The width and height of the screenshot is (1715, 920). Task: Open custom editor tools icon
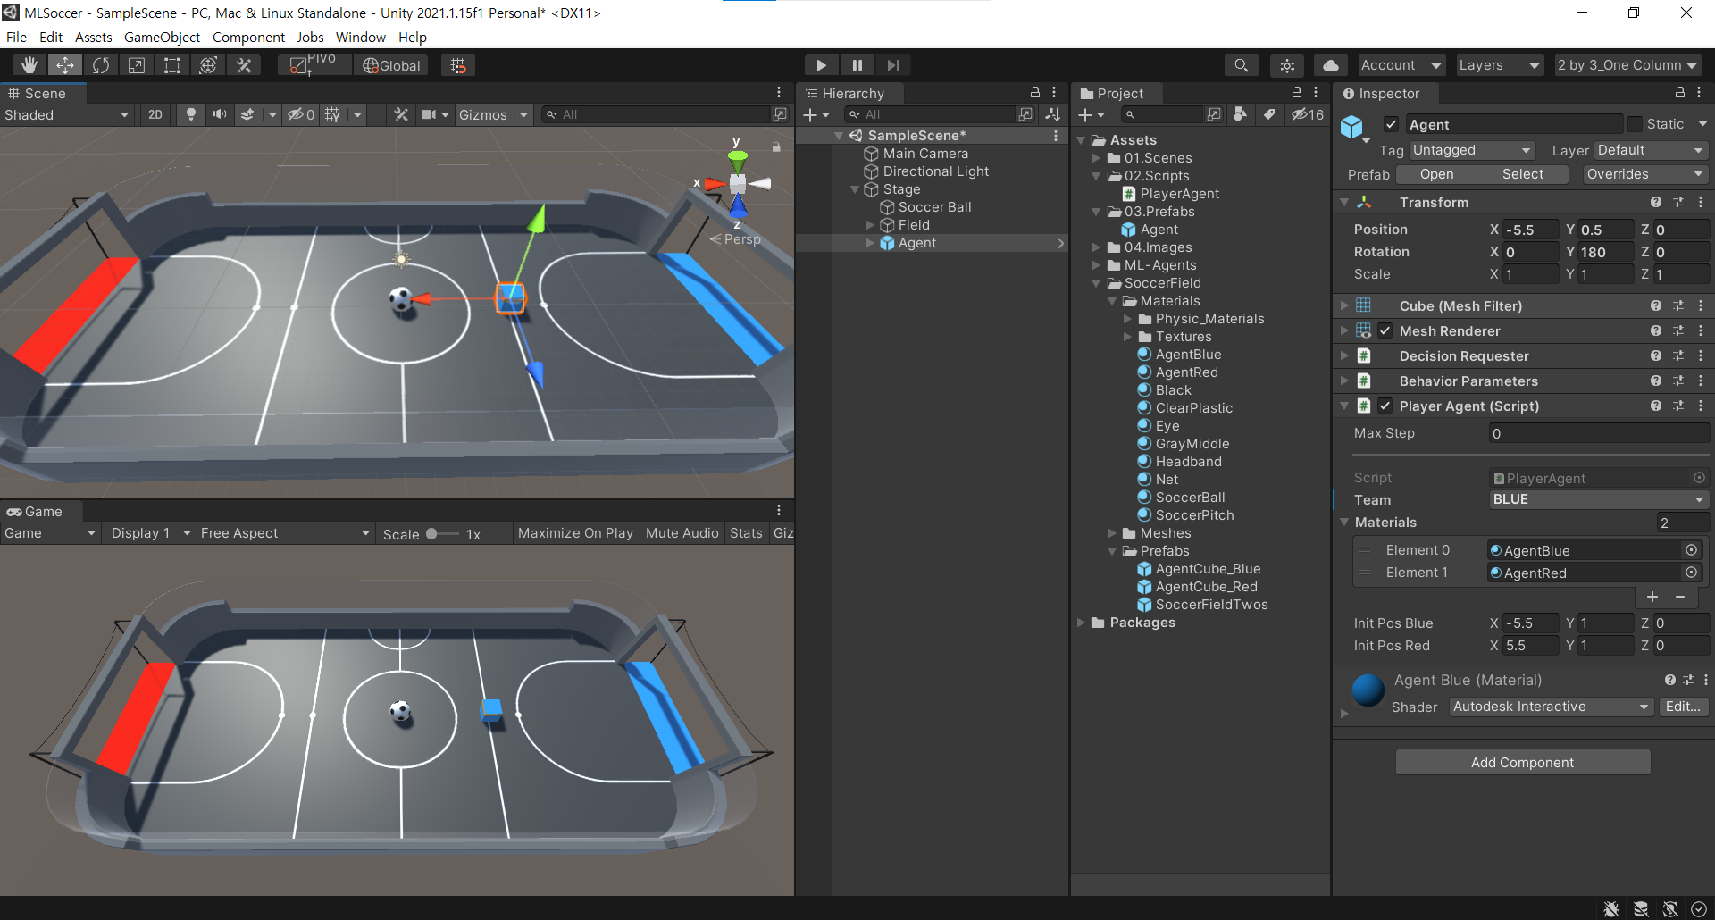tap(244, 65)
